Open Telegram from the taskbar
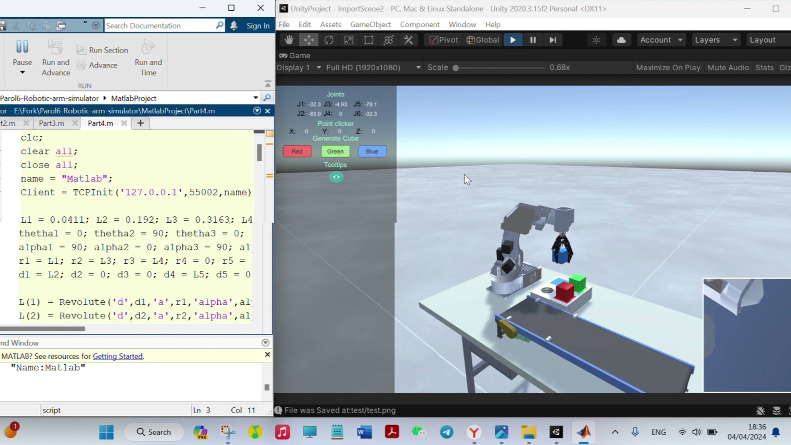The image size is (791, 445). point(446,432)
